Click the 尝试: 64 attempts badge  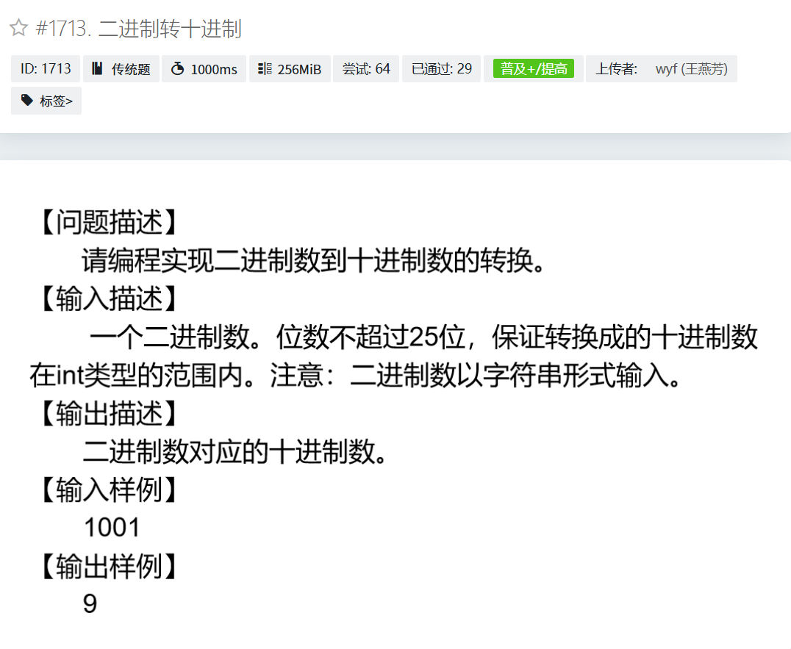point(366,69)
